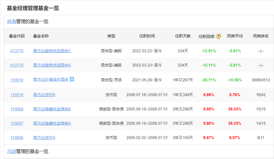Click the 类型 column header

click(x=111, y=36)
